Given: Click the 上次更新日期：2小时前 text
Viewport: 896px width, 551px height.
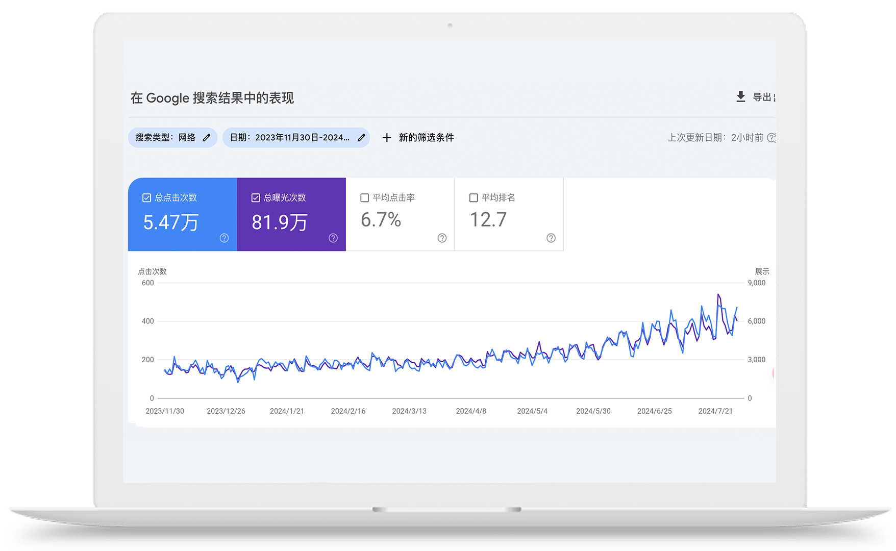Looking at the screenshot, I should [715, 138].
